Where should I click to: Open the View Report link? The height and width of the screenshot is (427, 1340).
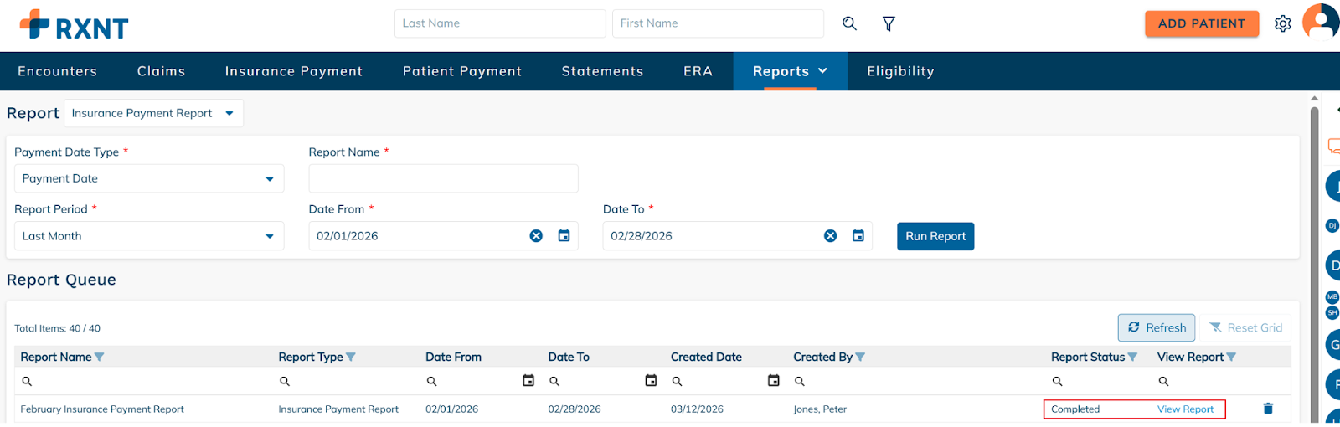coord(1185,409)
